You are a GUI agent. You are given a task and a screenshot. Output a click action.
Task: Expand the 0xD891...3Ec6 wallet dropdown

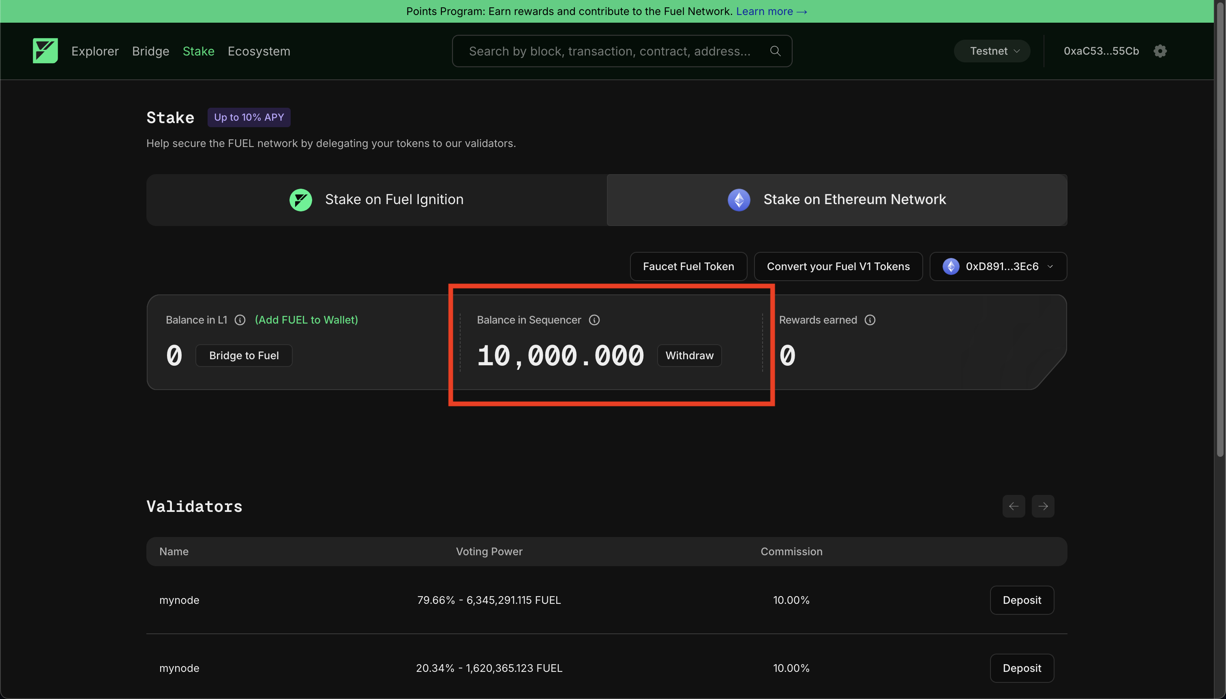coord(998,266)
